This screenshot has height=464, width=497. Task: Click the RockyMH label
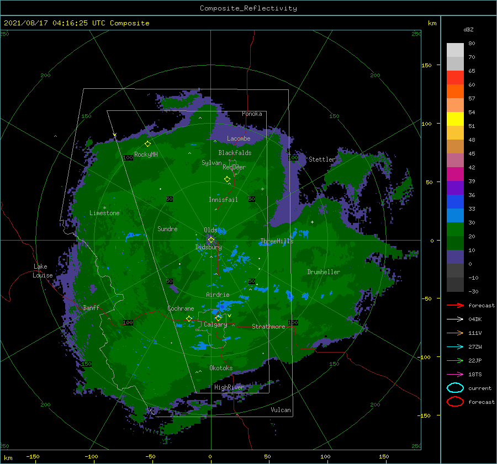click(x=146, y=154)
